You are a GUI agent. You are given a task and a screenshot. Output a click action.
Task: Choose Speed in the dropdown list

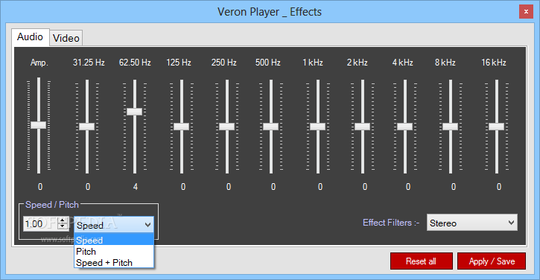[x=114, y=240]
